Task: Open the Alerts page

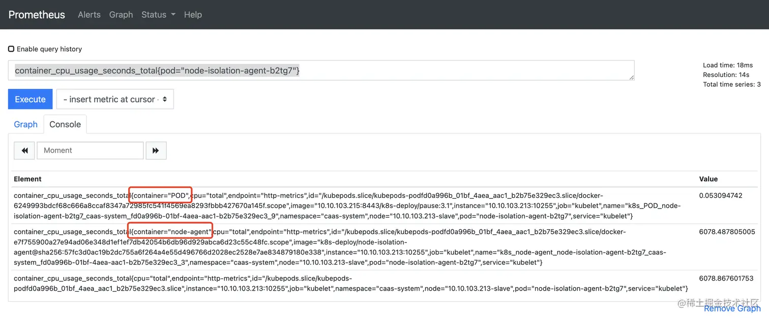Action: coord(89,15)
